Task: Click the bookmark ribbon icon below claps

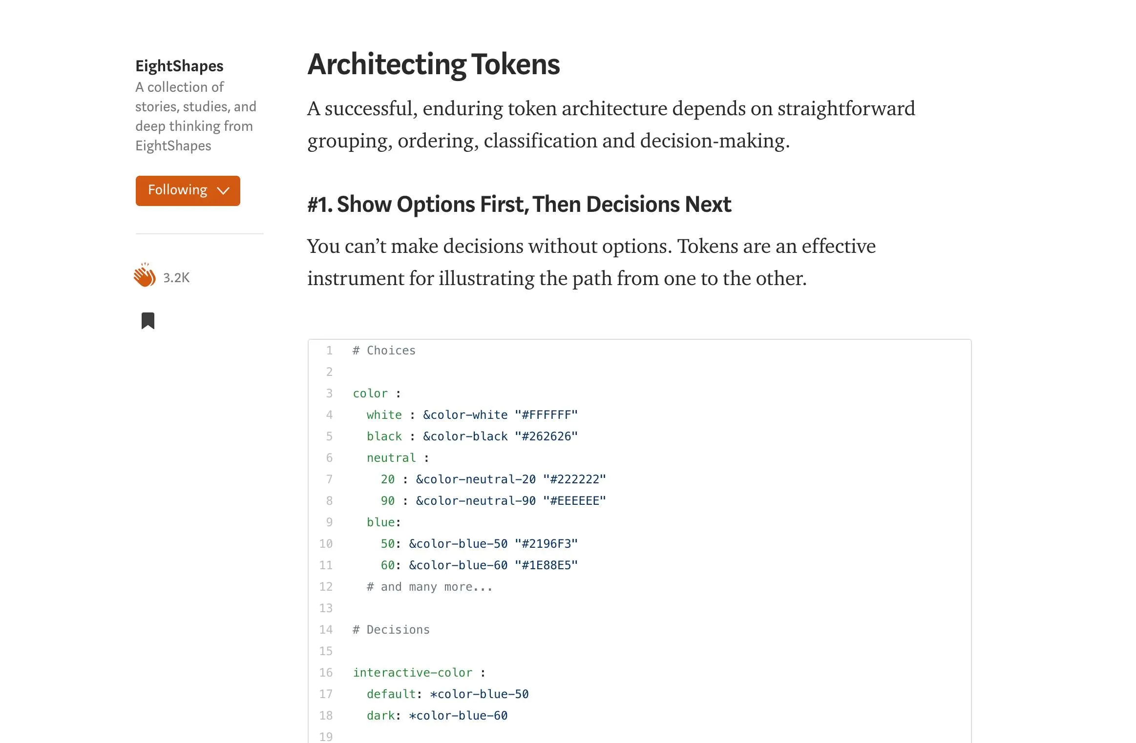Action: click(147, 320)
